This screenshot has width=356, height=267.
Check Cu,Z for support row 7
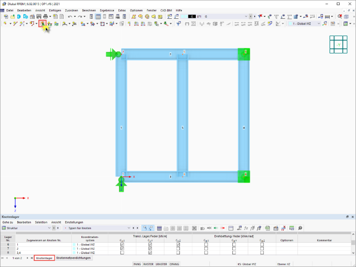(x=178, y=249)
